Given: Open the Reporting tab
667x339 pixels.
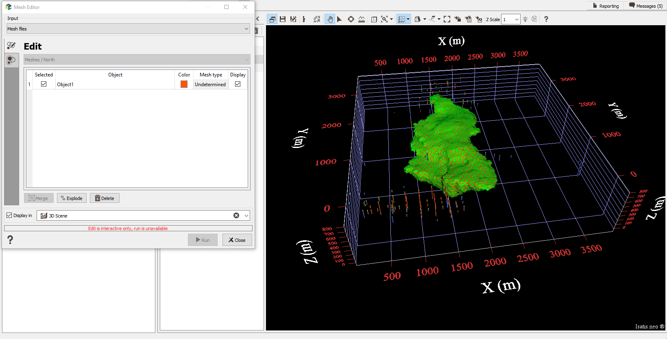Looking at the screenshot, I should 605,6.
